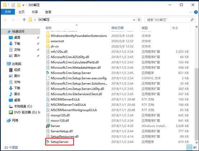Click the New folder quick access icon
This screenshot has height=151, width=199.
(19, 5)
